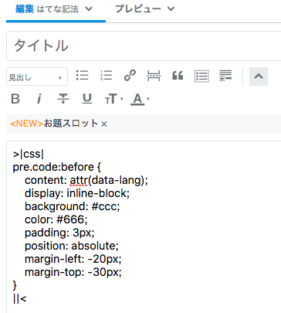Insert a numbered list
This screenshot has width=281, height=313.
coord(106,76)
